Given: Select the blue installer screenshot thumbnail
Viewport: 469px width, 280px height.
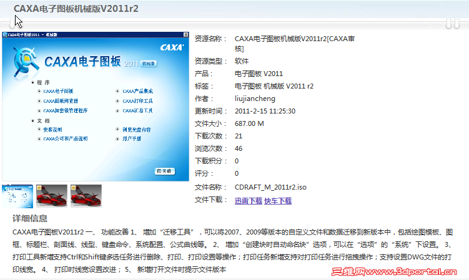Looking at the screenshot, I should pyautogui.click(x=17, y=196).
